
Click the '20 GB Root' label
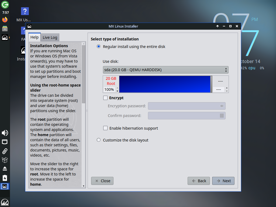pos(111,81)
